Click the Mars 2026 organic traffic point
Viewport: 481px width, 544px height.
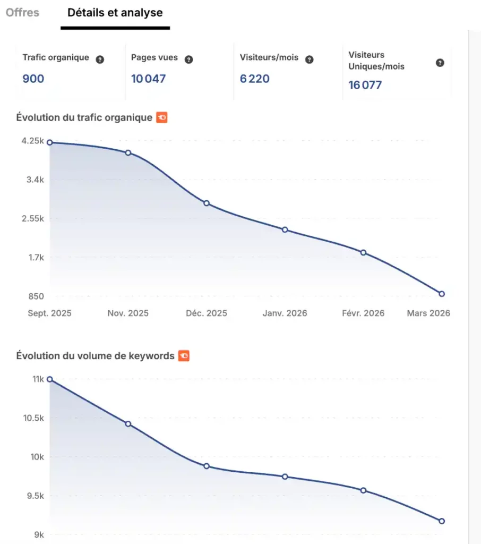coord(442,294)
